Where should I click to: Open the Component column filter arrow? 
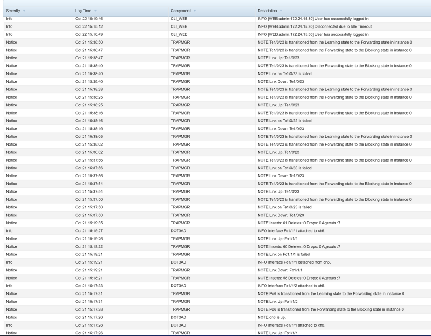(x=195, y=11)
